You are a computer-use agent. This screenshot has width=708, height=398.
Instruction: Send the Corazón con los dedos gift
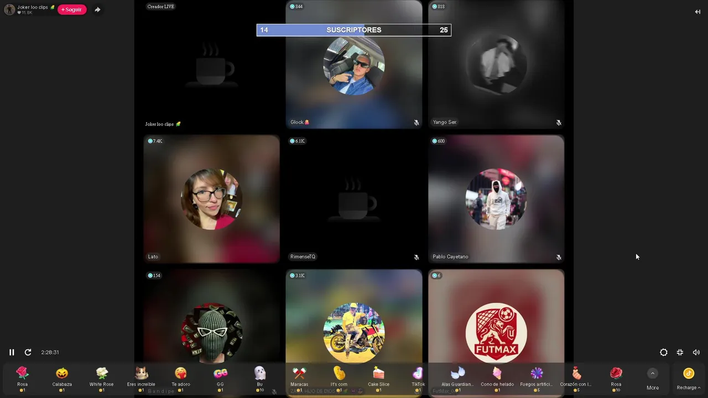pos(576,379)
